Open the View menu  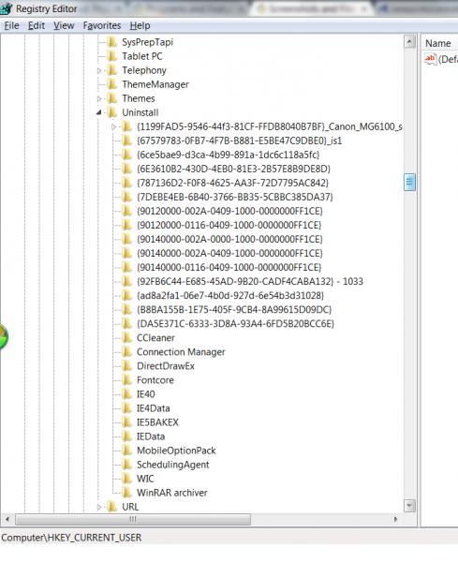point(64,26)
